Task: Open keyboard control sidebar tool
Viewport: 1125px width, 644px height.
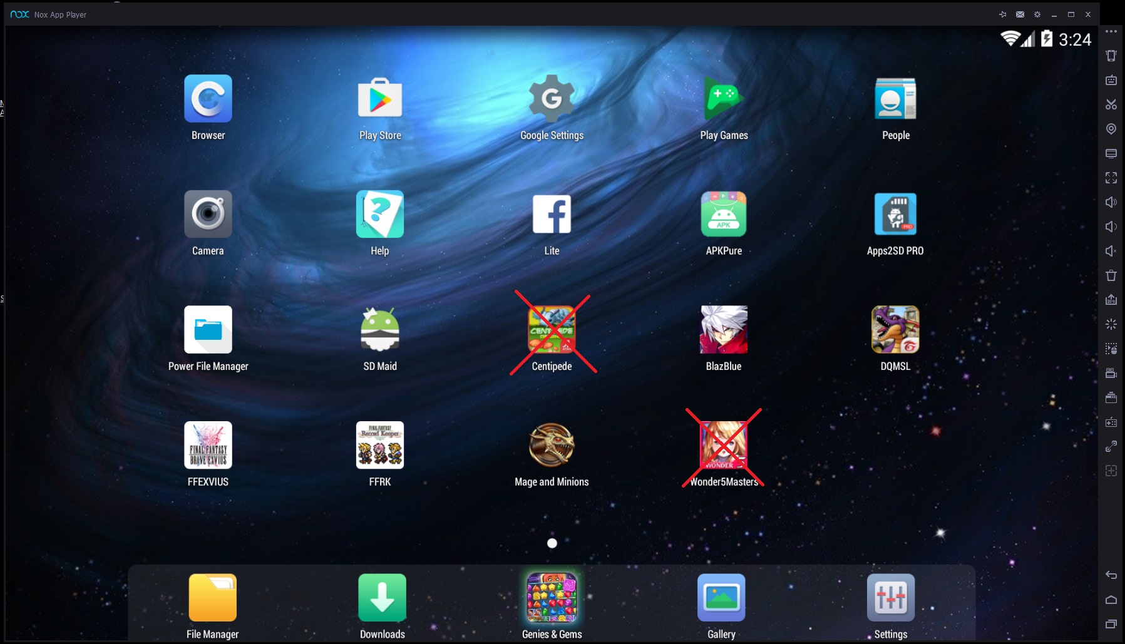Action: point(1111,80)
